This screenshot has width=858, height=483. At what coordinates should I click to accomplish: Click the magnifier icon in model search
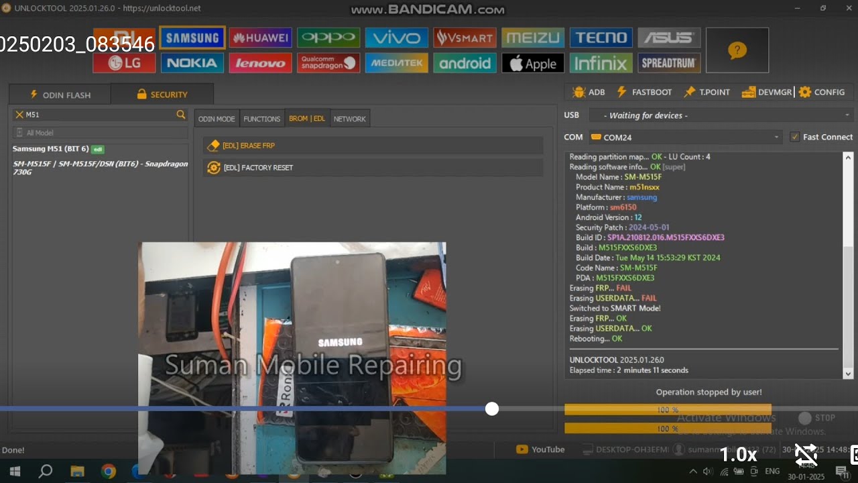point(181,115)
